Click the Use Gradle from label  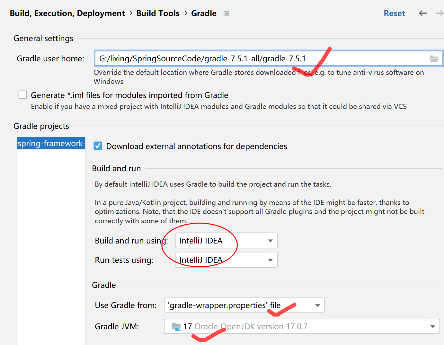pyautogui.click(x=126, y=305)
